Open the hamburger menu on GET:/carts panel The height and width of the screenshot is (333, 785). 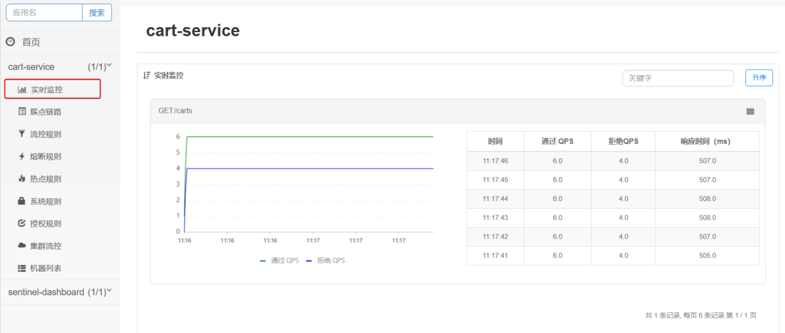point(750,111)
